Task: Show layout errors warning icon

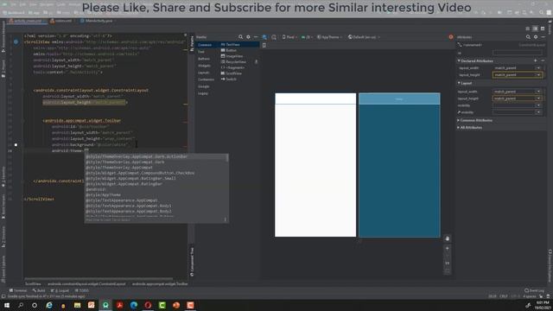Action: [451, 37]
